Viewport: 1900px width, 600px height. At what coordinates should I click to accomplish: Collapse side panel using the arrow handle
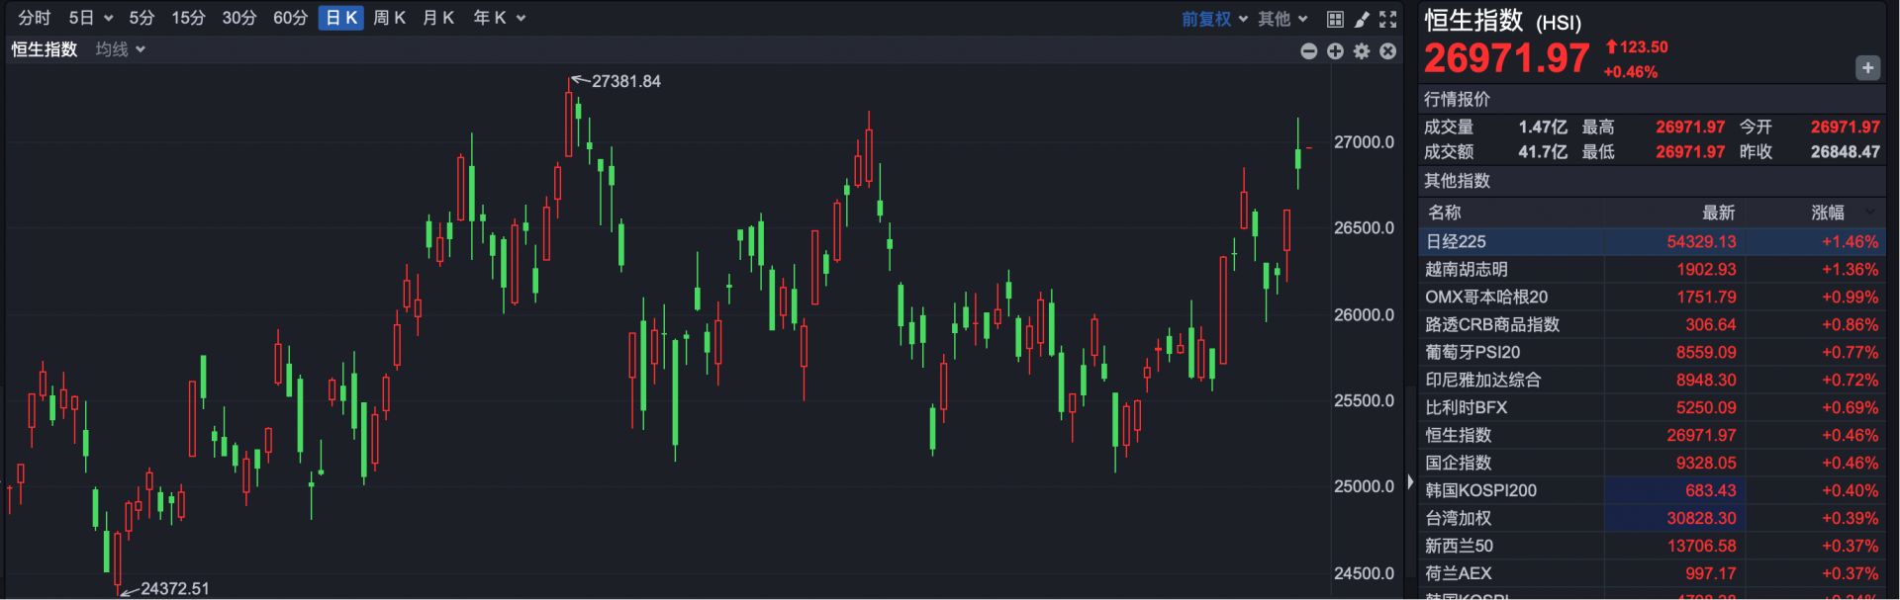[1410, 481]
